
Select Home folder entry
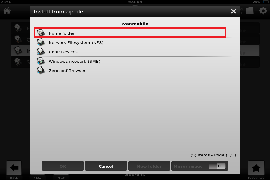129,33
